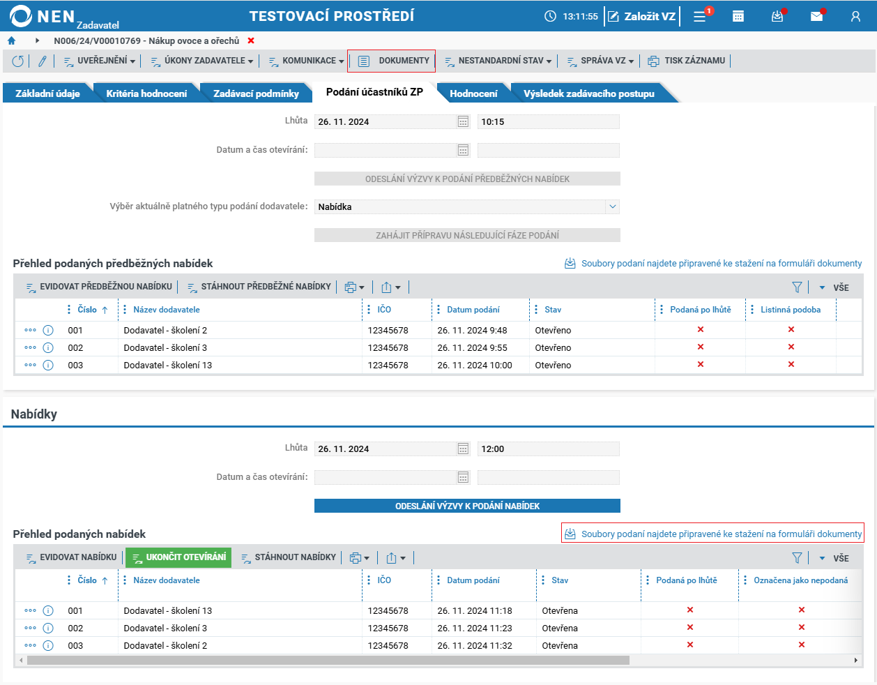The image size is (877, 685).
Task: Open the filter icon in Přehled podaných nabídek table
Action: (x=797, y=558)
